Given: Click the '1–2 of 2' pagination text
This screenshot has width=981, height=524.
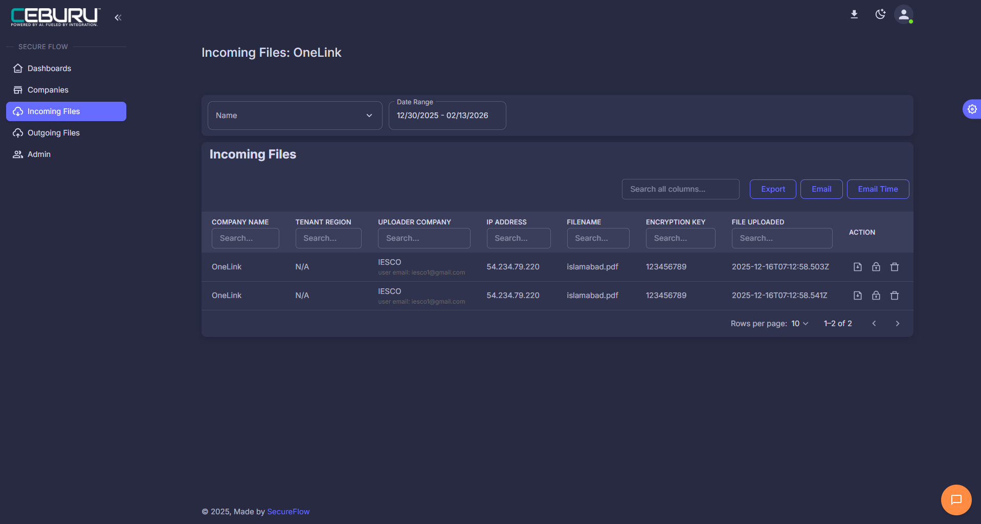Looking at the screenshot, I should (x=838, y=324).
